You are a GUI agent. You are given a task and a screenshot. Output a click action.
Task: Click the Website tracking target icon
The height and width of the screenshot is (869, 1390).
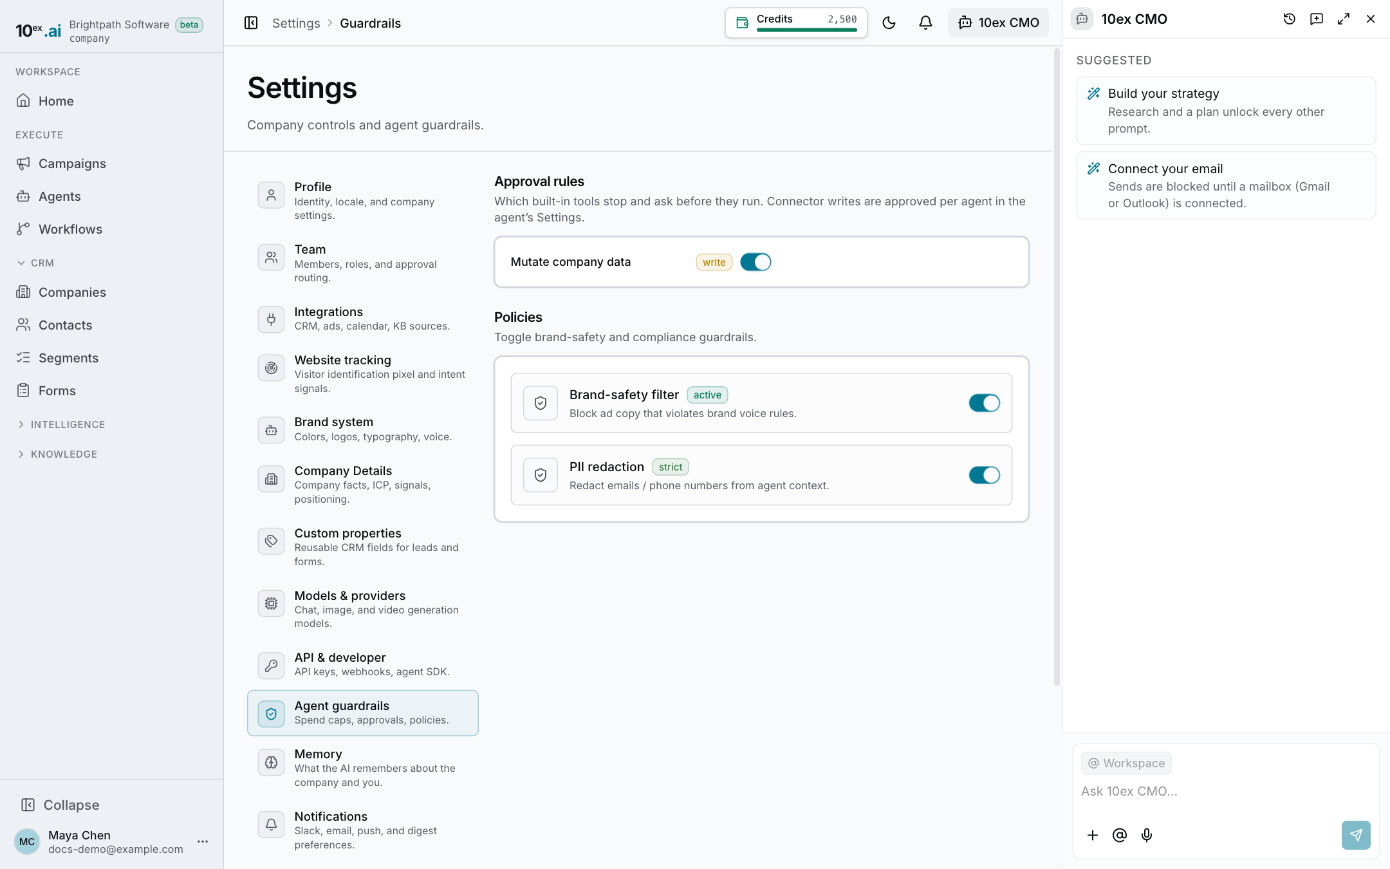pos(271,368)
